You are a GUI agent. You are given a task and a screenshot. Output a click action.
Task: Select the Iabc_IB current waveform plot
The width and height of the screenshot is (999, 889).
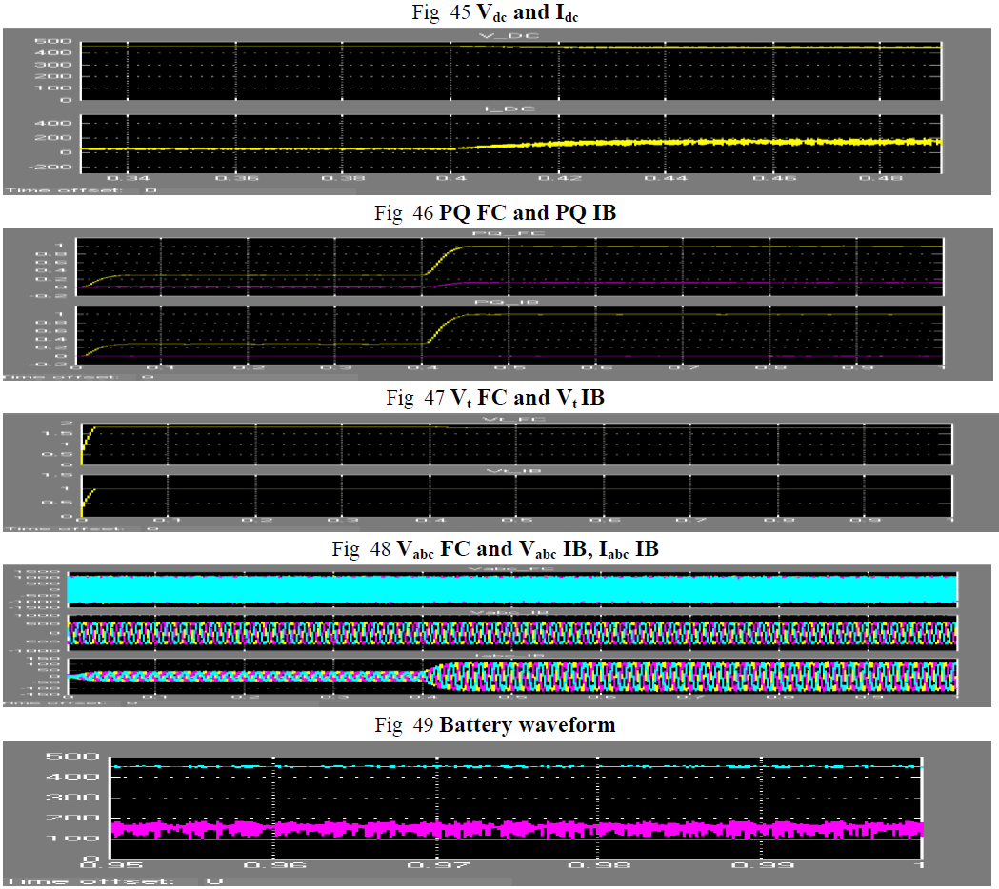click(x=510, y=678)
